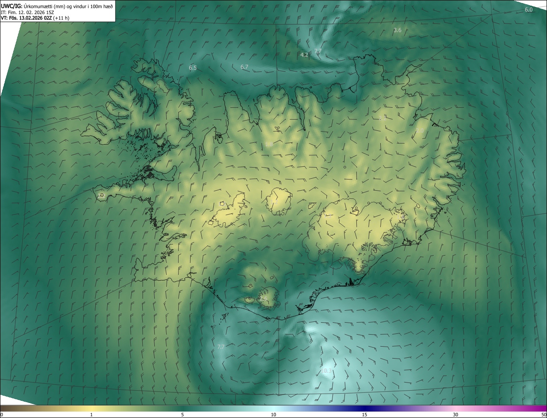The image size is (547, 418).
Task: Click the 7.7 value label offshore
Action: (x=221, y=347)
